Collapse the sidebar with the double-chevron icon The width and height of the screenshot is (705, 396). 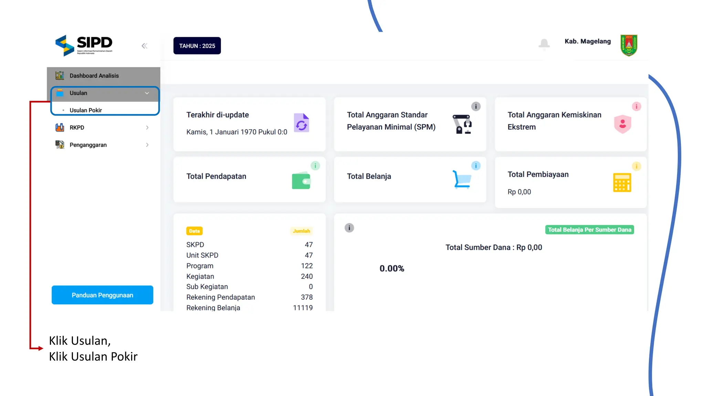pos(144,46)
